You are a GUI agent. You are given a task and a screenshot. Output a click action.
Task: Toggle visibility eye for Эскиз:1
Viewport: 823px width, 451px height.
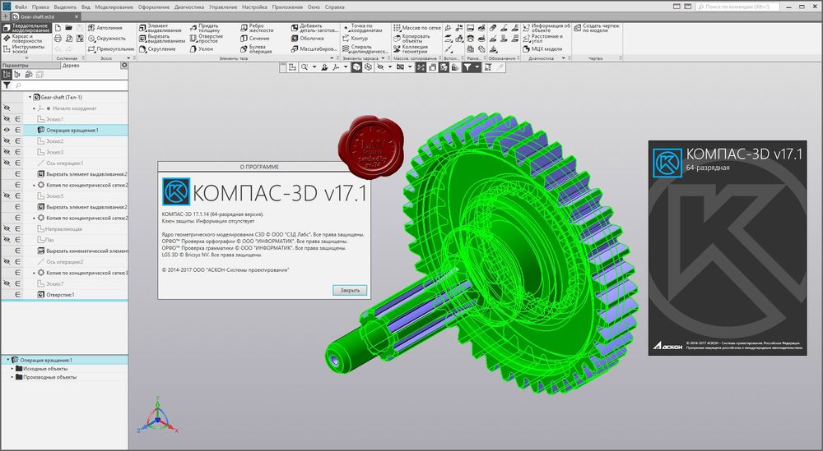(7, 119)
